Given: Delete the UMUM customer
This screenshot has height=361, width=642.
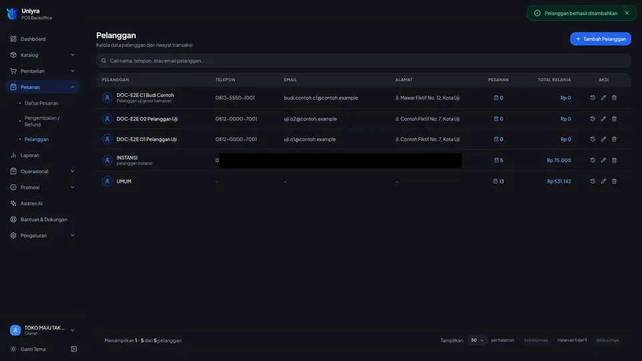Looking at the screenshot, I should (x=614, y=181).
